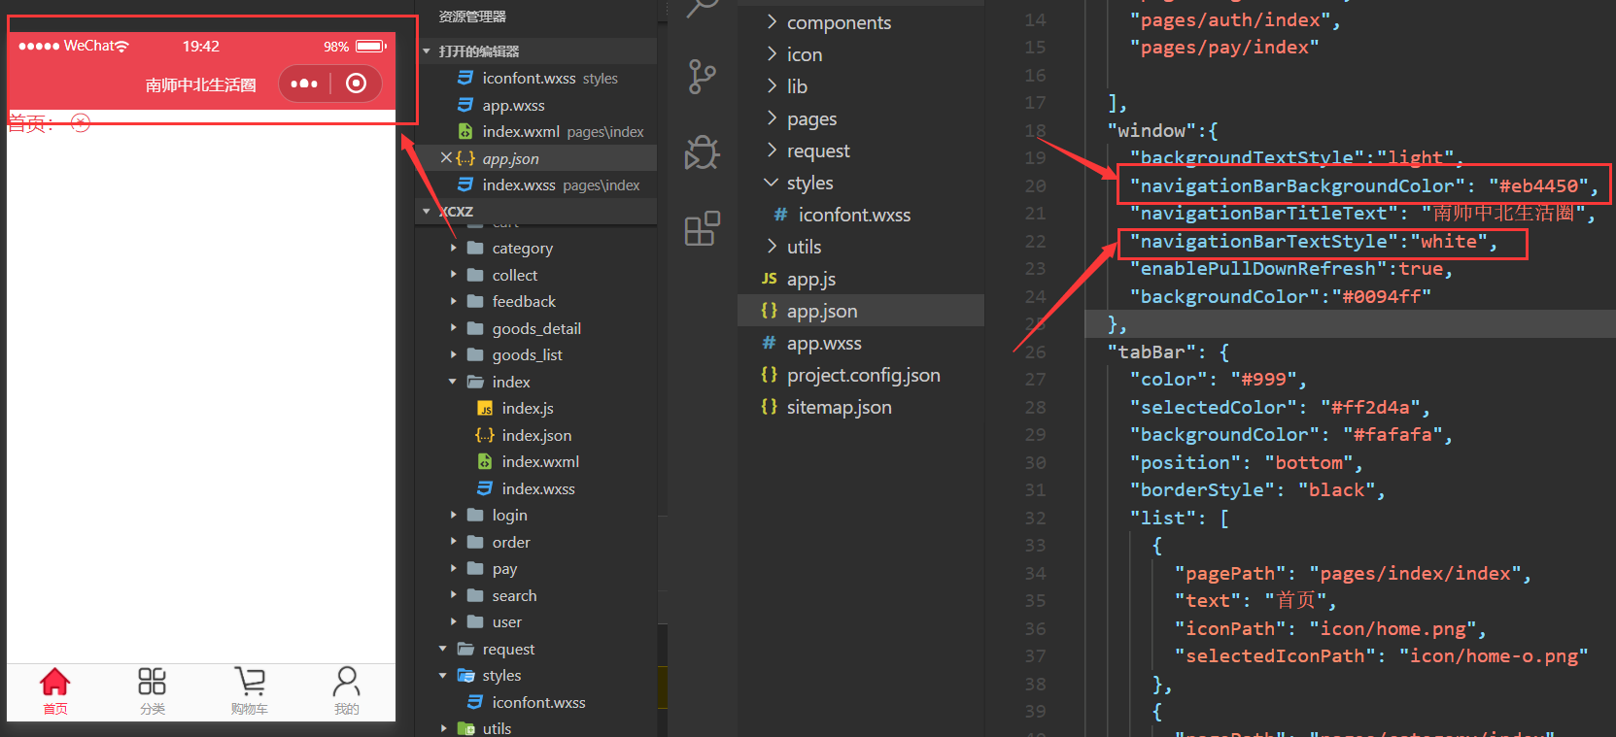This screenshot has height=737, width=1616.
Task: Expand the pay folder
Action: pyautogui.click(x=453, y=568)
